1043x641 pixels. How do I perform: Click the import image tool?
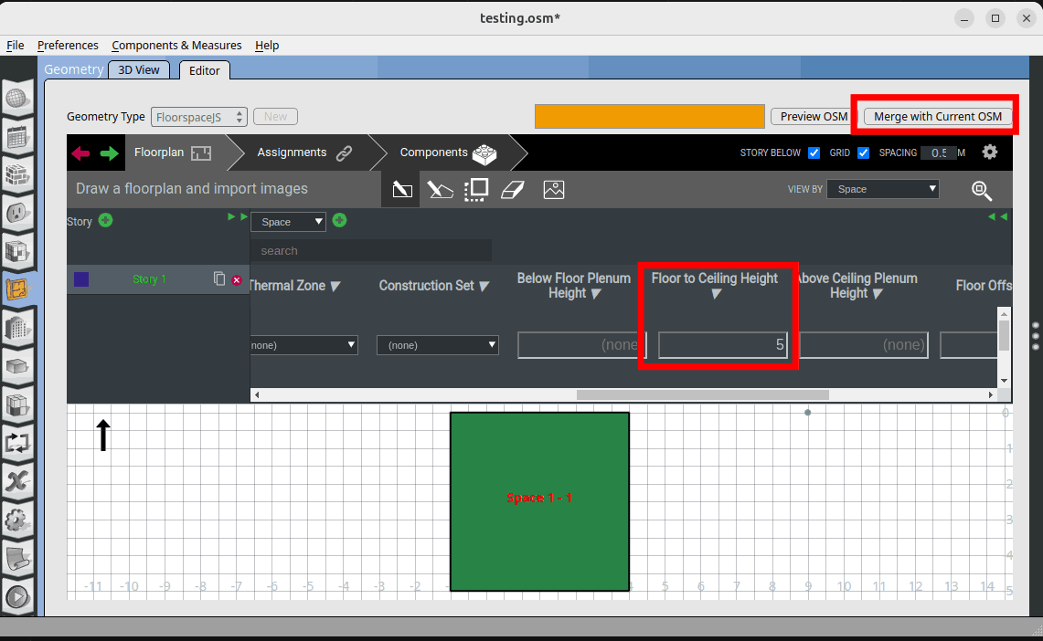pyautogui.click(x=553, y=189)
